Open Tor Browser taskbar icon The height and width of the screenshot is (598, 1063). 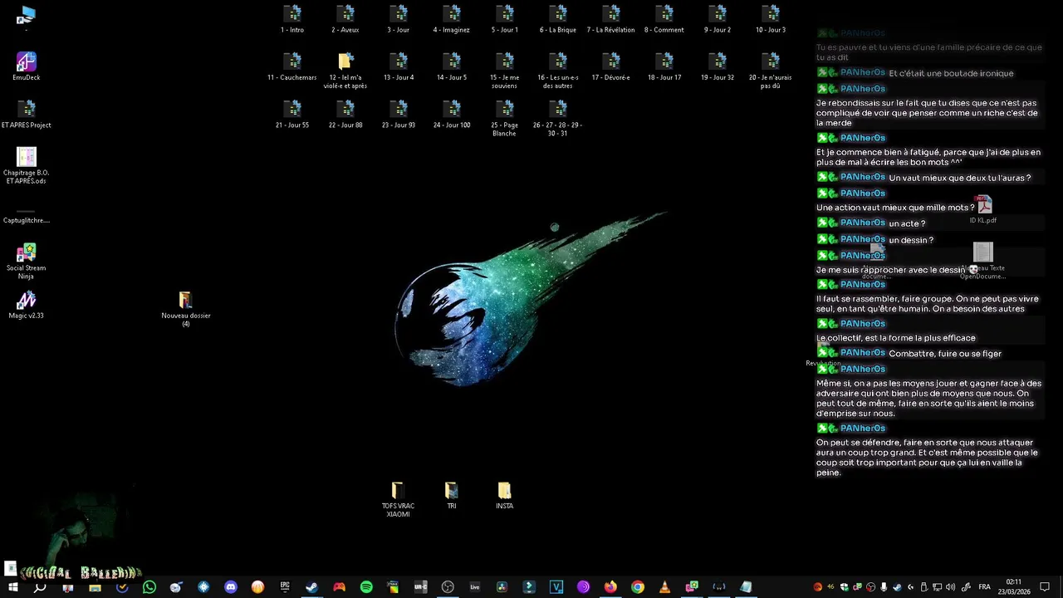(583, 587)
